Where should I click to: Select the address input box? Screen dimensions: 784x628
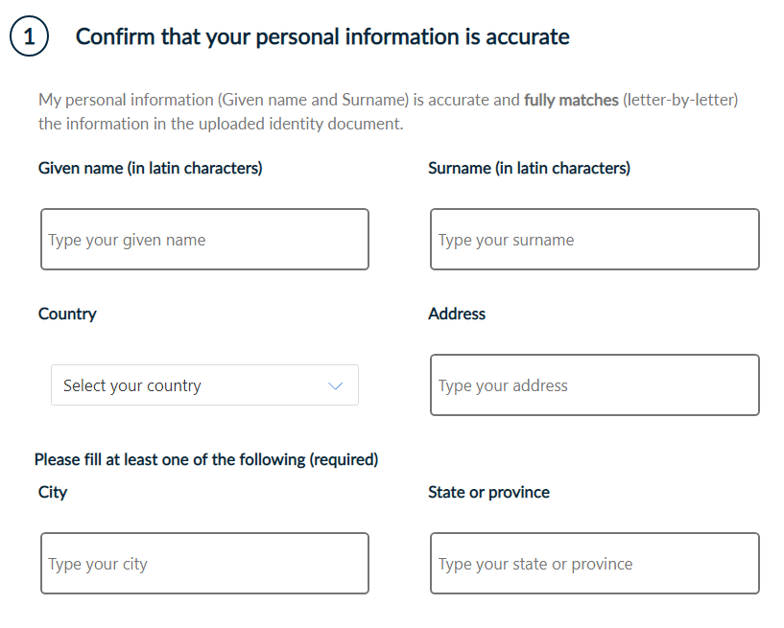click(x=594, y=385)
